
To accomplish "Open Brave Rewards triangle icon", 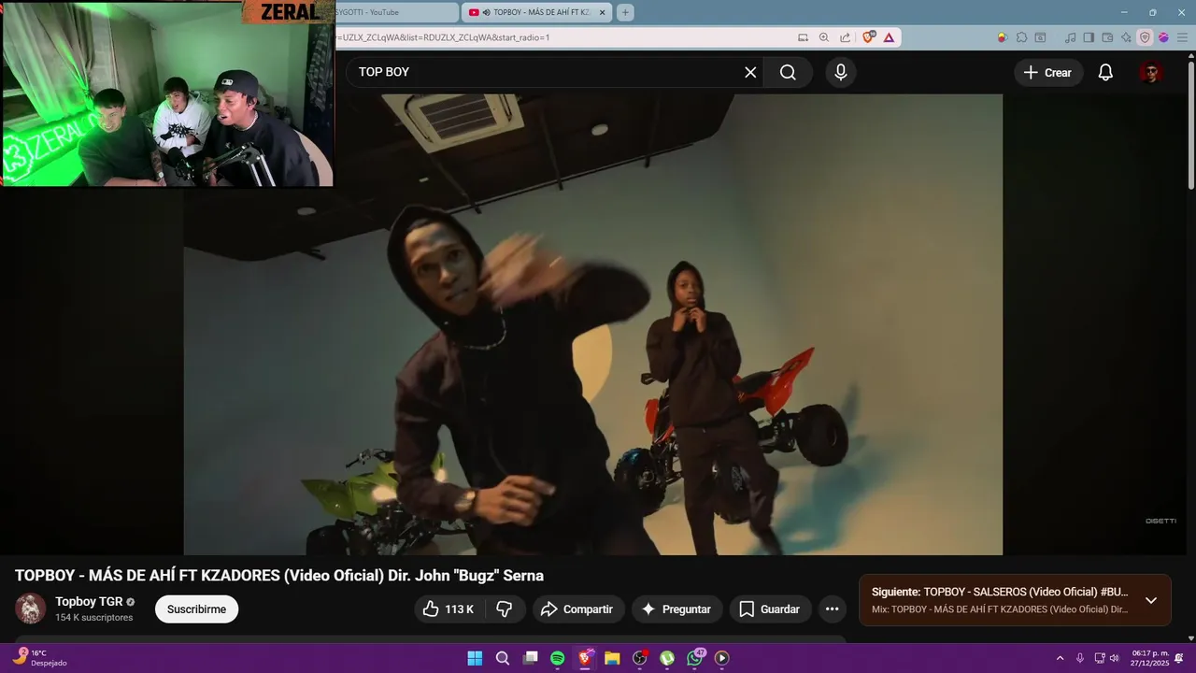I will (x=889, y=37).
